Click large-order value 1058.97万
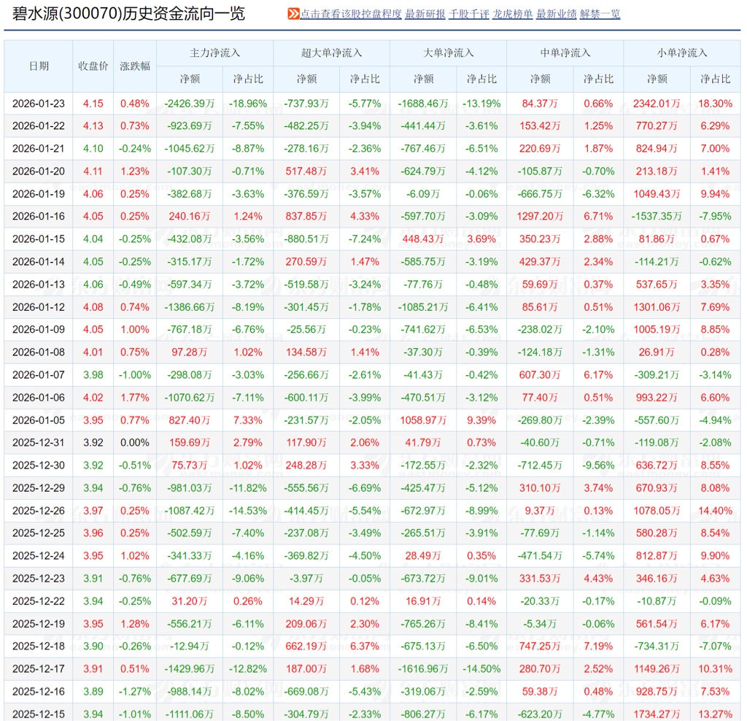 coord(423,420)
